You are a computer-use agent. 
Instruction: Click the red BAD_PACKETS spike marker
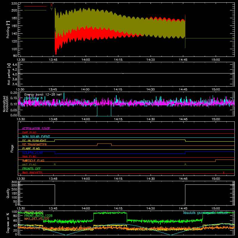[x=224, y=173]
